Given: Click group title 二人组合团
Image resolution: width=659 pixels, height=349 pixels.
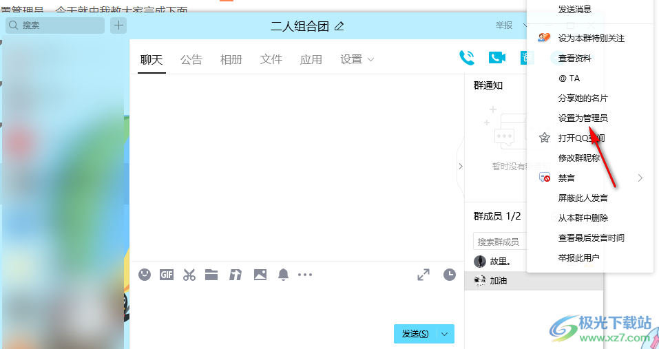Looking at the screenshot, I should coord(300,26).
